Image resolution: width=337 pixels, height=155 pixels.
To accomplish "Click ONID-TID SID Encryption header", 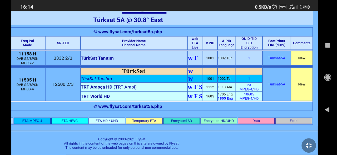I will coord(249,43).
